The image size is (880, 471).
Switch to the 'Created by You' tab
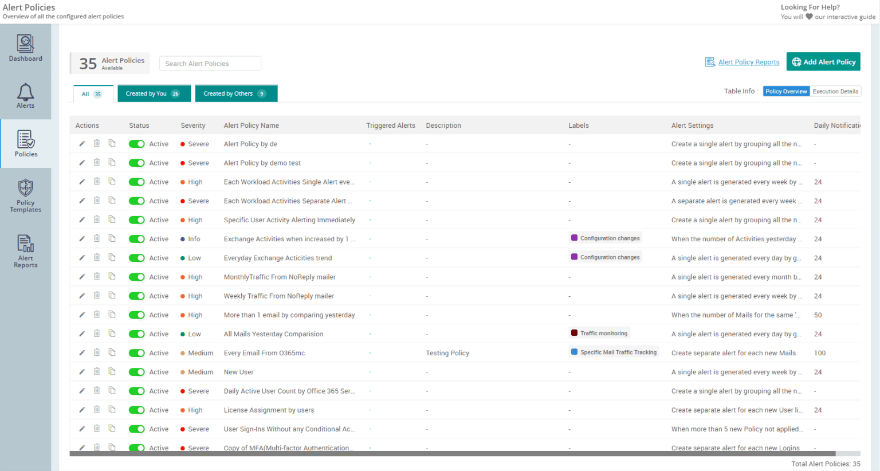[x=154, y=93]
